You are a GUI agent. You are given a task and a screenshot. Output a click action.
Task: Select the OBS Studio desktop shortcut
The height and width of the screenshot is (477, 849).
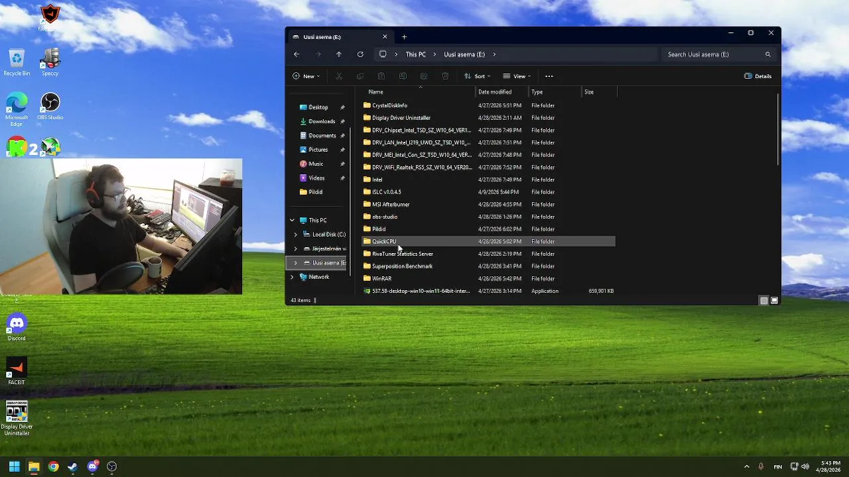pos(50,107)
